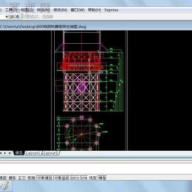Open the 帮助(H) menu
Image resolution: width=192 pixels, height=192 pixels.
click(x=95, y=10)
